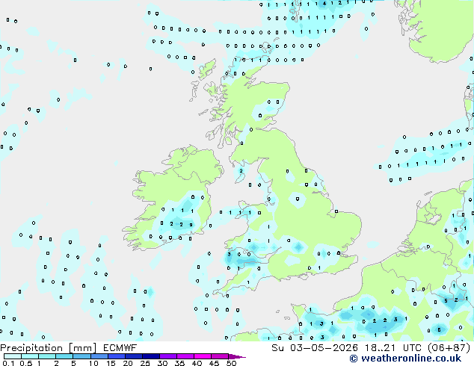Viewport: 474px width, 366px height.
Task: Click the "35" legend scale label
Action: tap(179, 363)
